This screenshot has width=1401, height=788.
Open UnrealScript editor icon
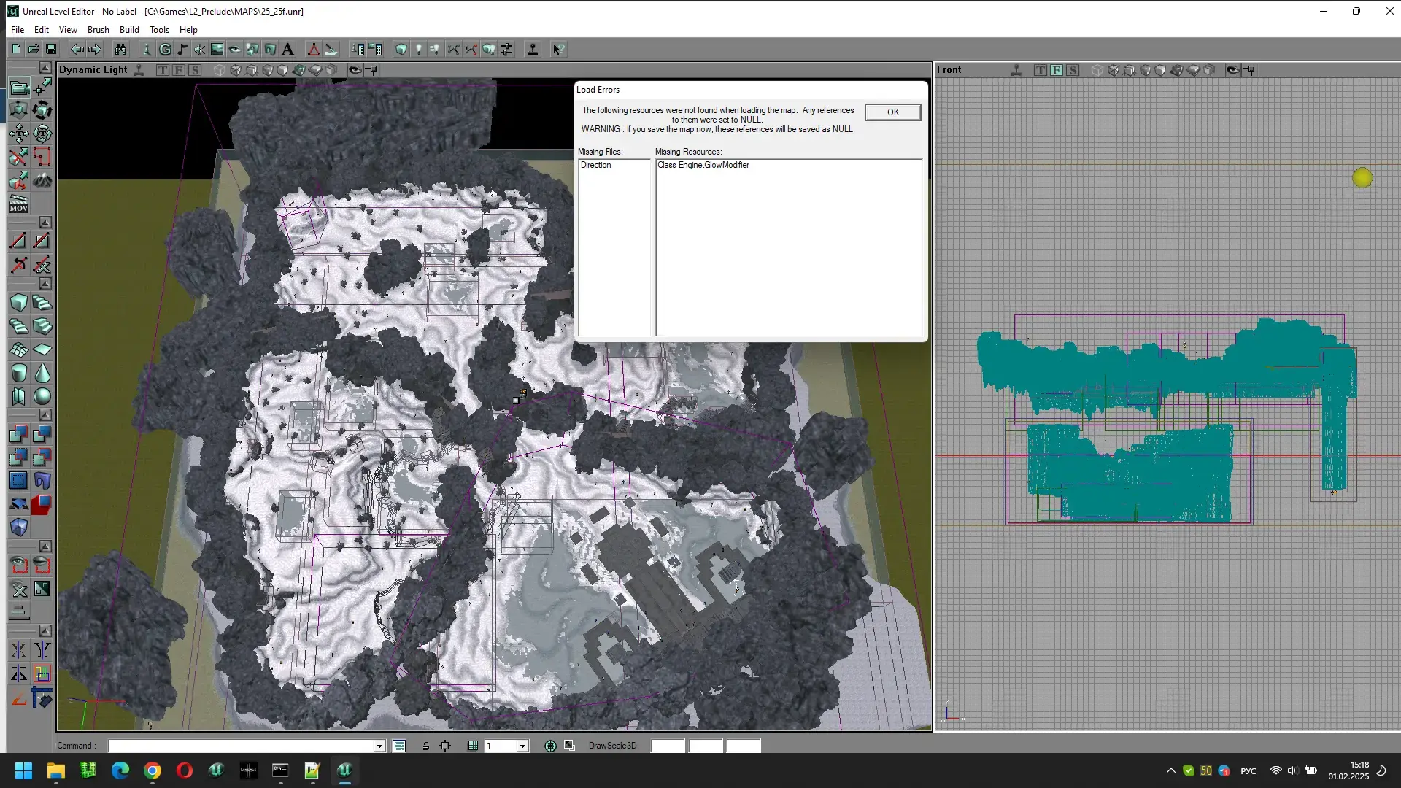tap(331, 50)
